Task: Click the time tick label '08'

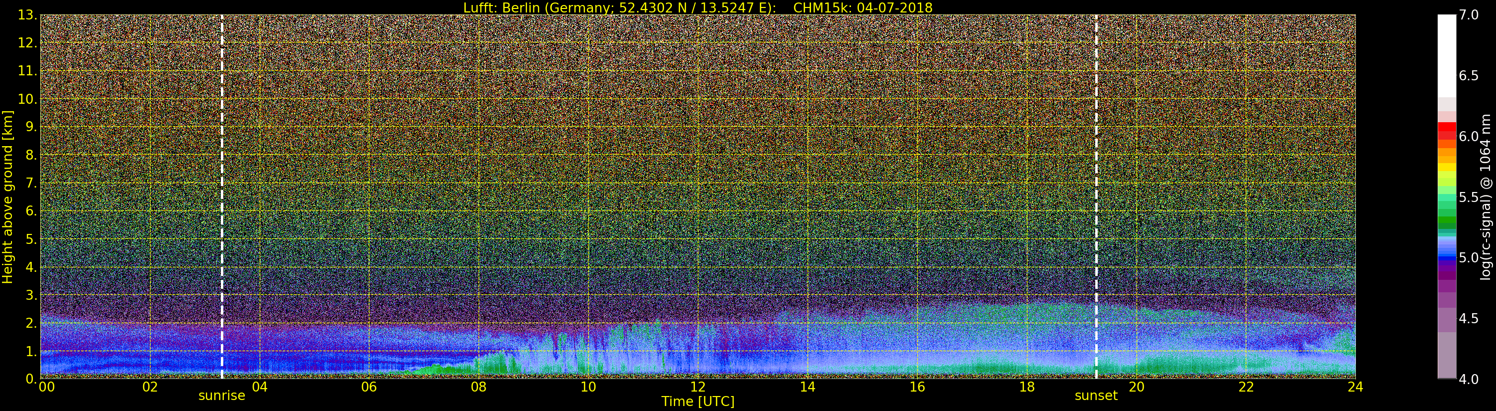Action: pos(479,387)
